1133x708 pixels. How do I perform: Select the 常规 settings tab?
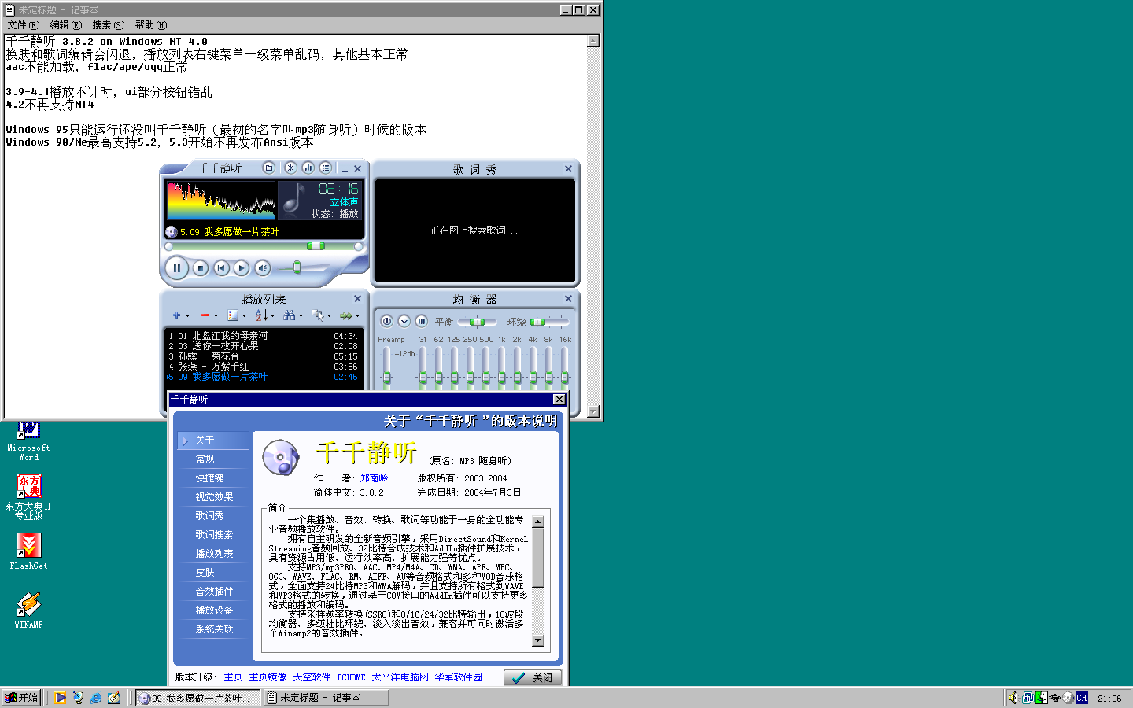coord(213,459)
